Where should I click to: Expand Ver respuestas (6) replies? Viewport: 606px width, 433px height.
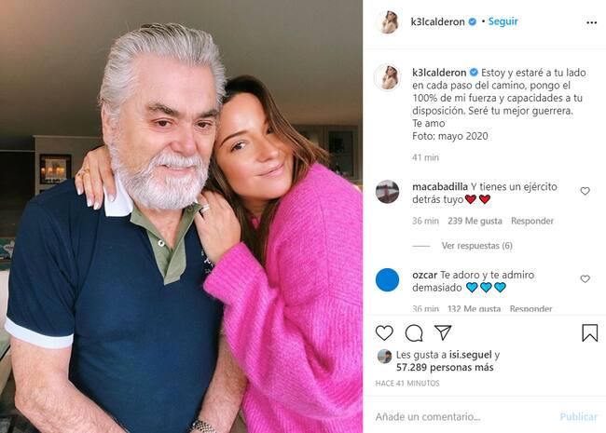click(x=477, y=246)
